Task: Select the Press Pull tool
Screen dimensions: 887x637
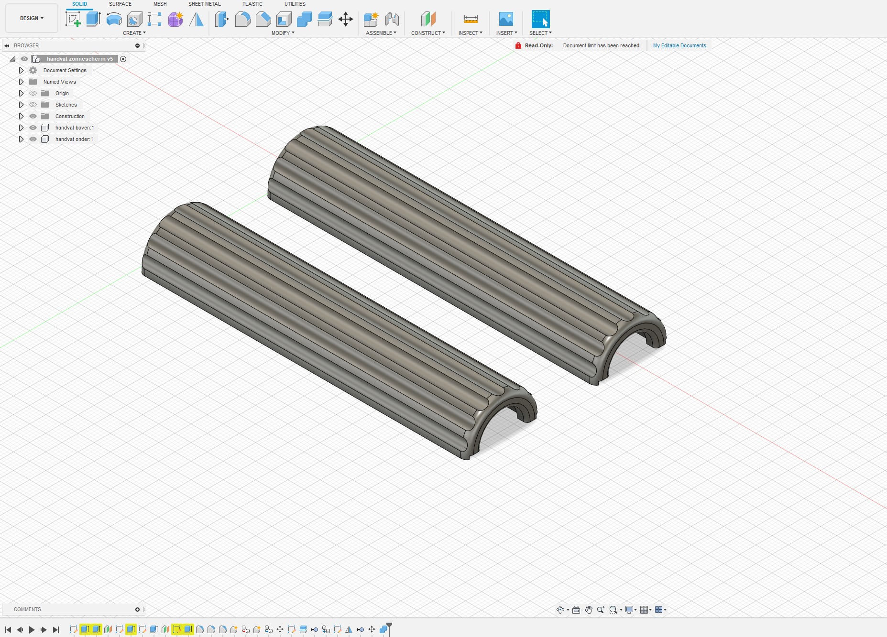Action: 222,19
